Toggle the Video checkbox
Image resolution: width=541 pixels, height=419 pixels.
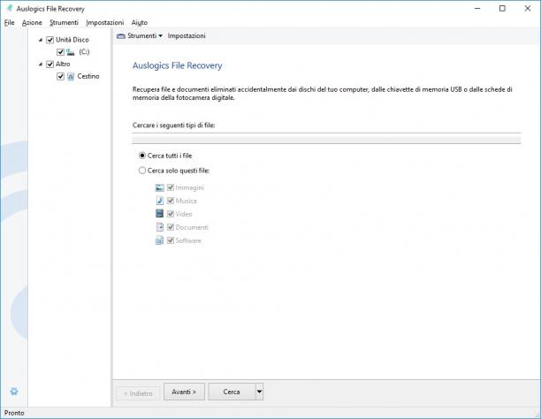[x=170, y=214]
